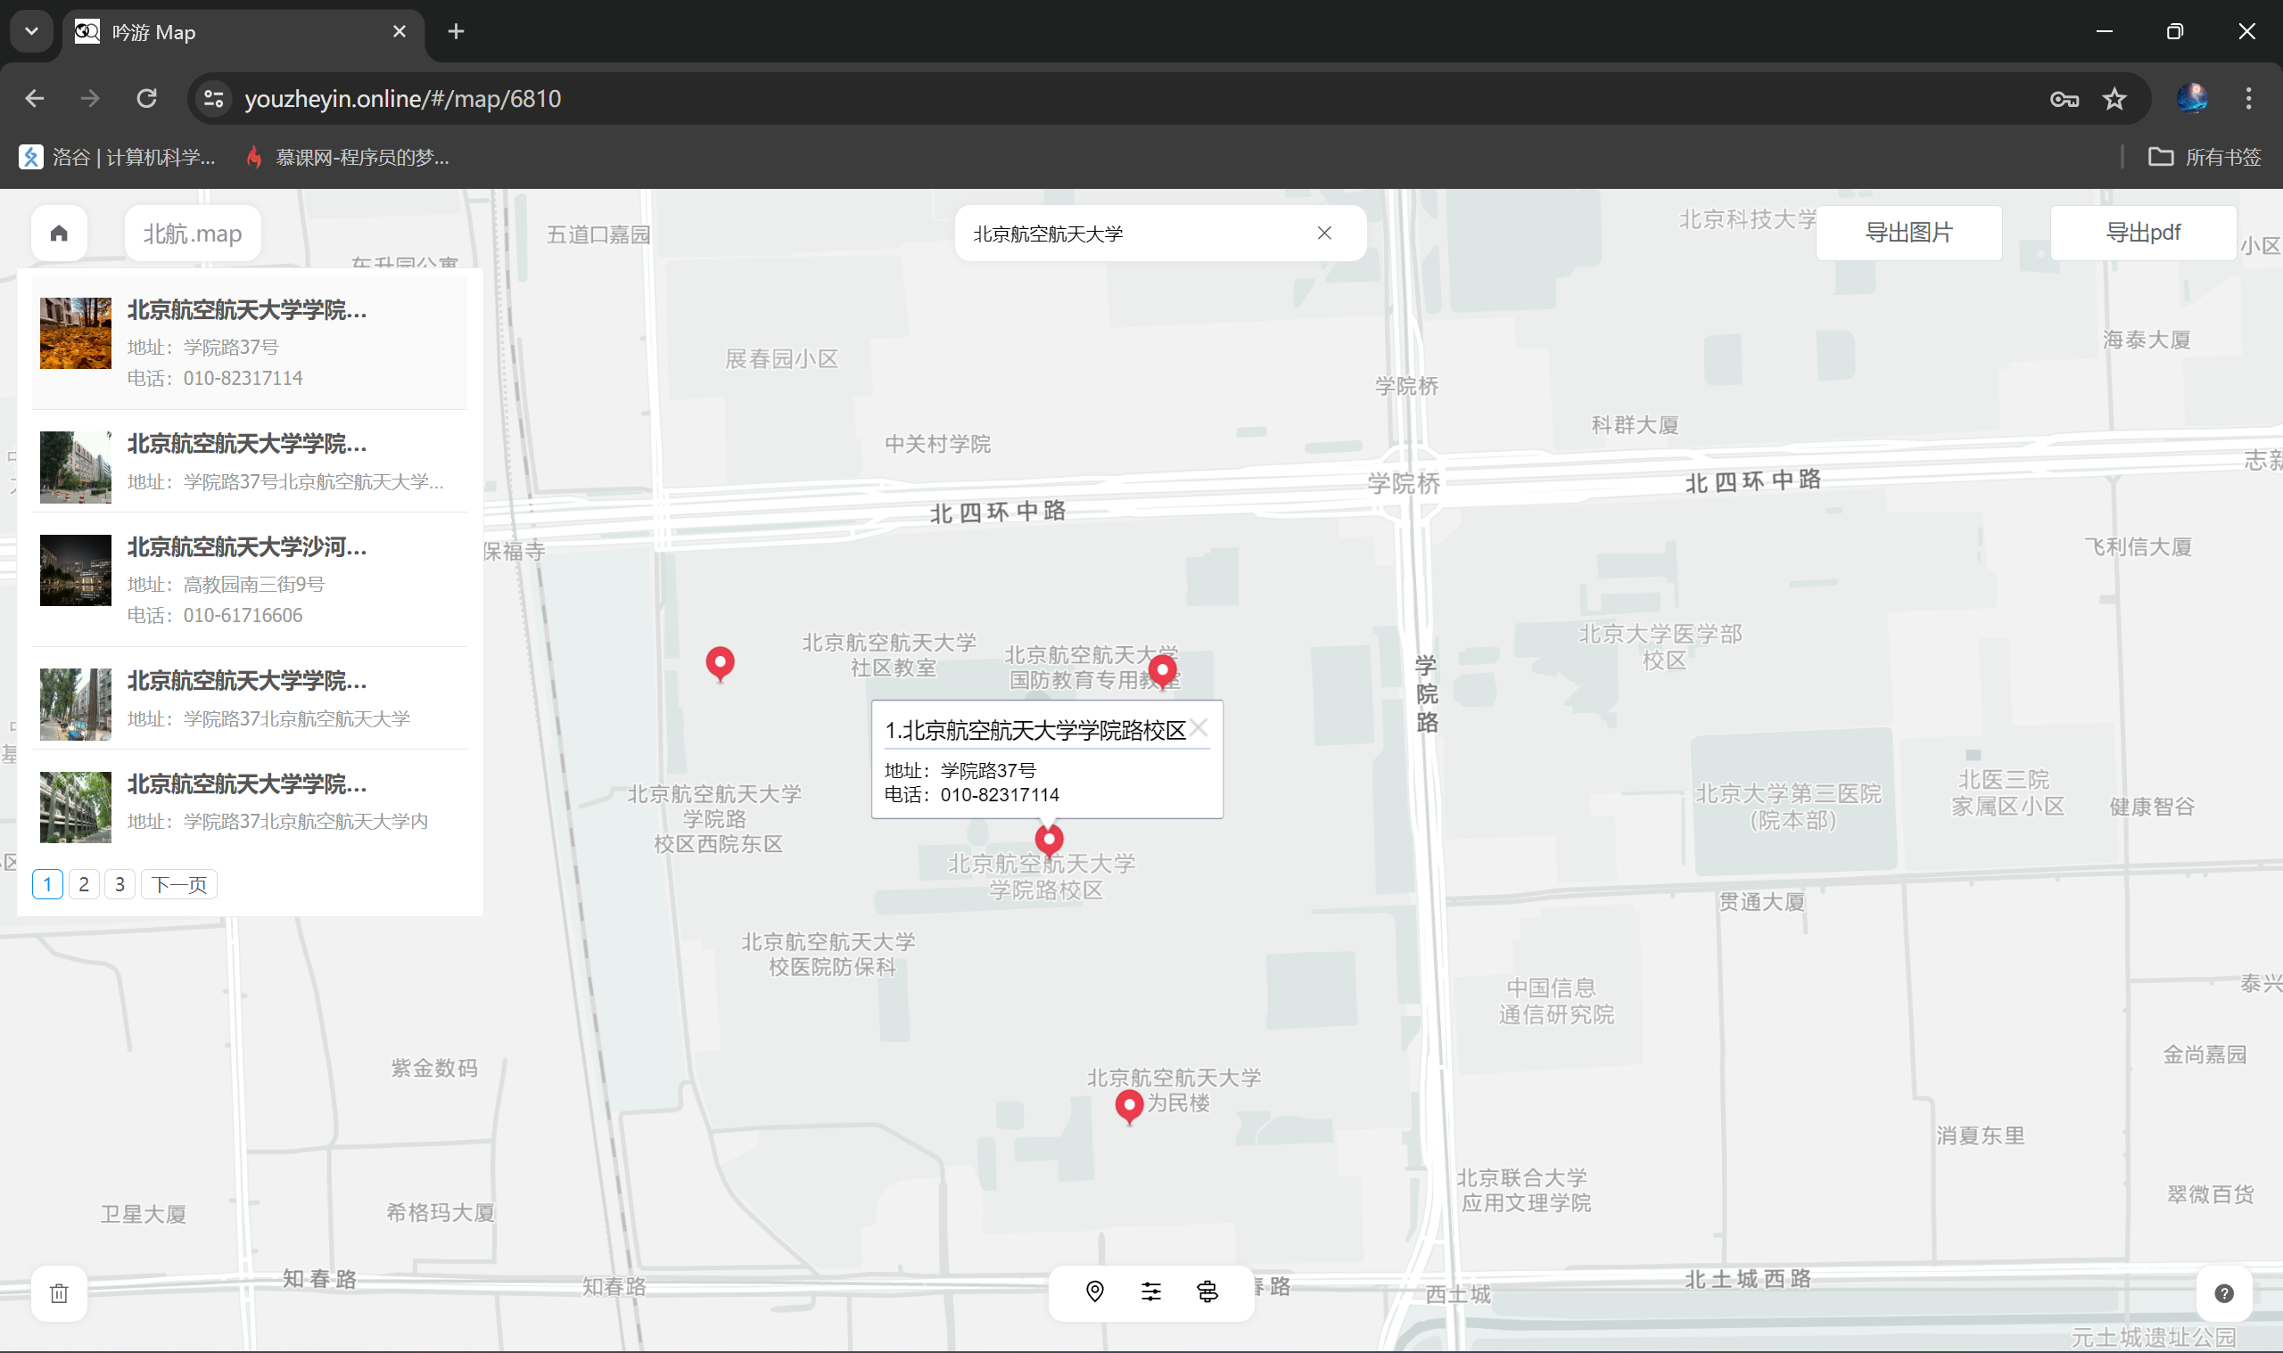Open the browser profile avatar
This screenshot has width=2283, height=1353.
click(x=2193, y=98)
